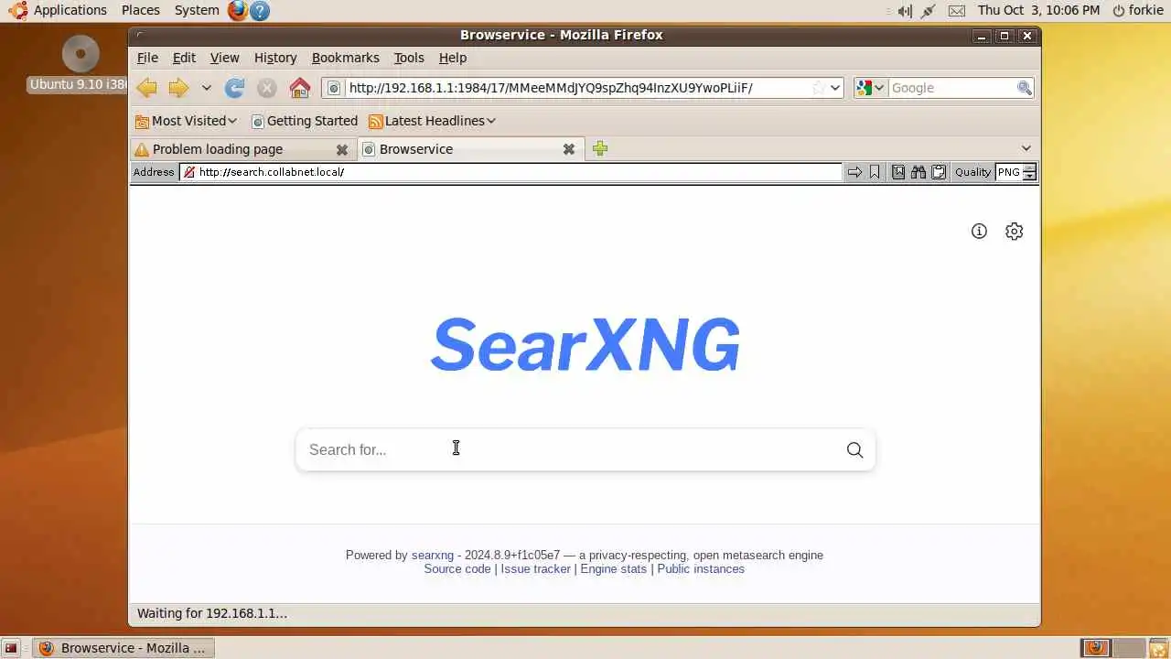
Task: Click the volume speaker tray icon
Action: pyautogui.click(x=905, y=11)
